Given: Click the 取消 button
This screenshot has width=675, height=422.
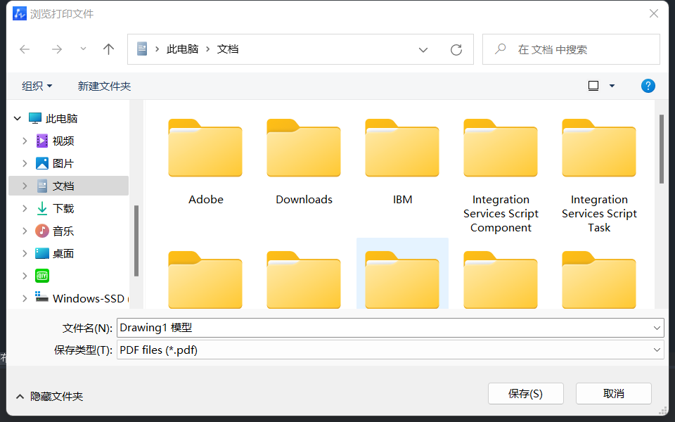Looking at the screenshot, I should point(613,394).
